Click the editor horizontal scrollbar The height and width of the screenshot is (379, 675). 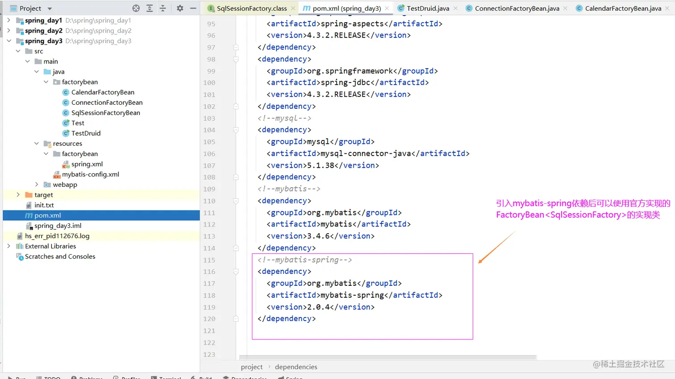[x=387, y=357]
